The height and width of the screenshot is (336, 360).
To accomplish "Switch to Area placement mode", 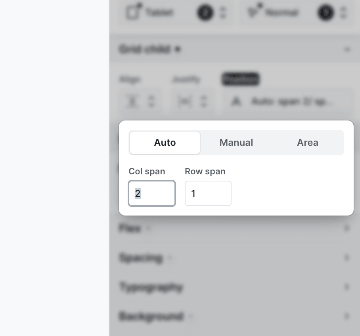I will point(308,143).
